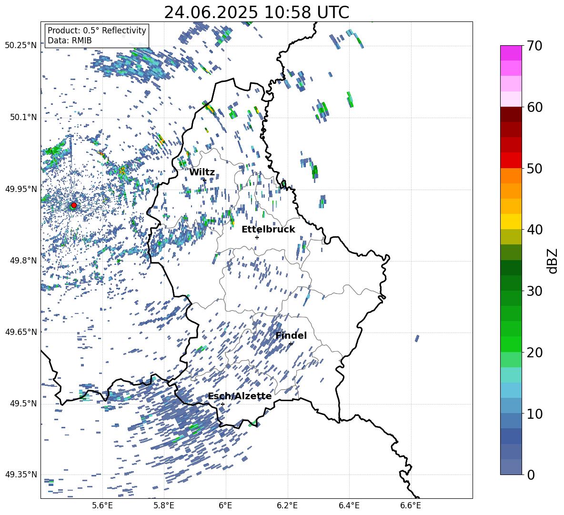This screenshot has height=515, width=564.
Task: Click the Esch/Alzette station cross marker
Action: pyautogui.click(x=222, y=404)
